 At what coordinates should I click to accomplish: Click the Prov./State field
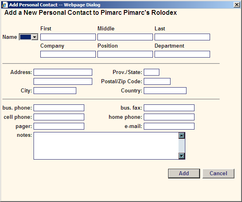pos(152,72)
